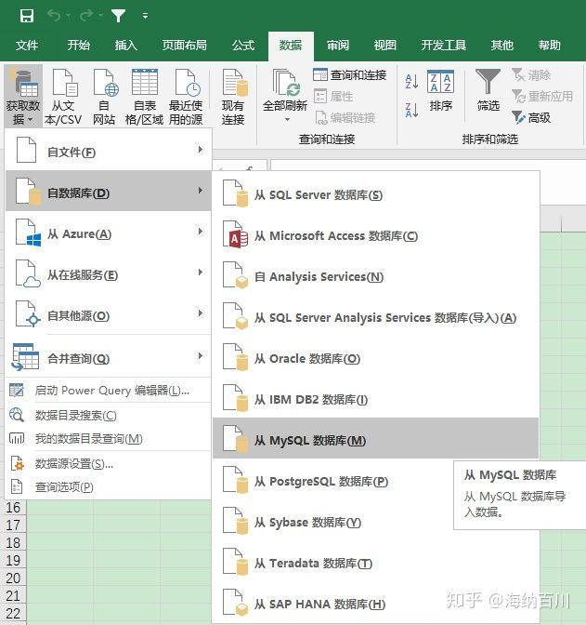Expand the 从在线服务(E) submenu

(109, 273)
